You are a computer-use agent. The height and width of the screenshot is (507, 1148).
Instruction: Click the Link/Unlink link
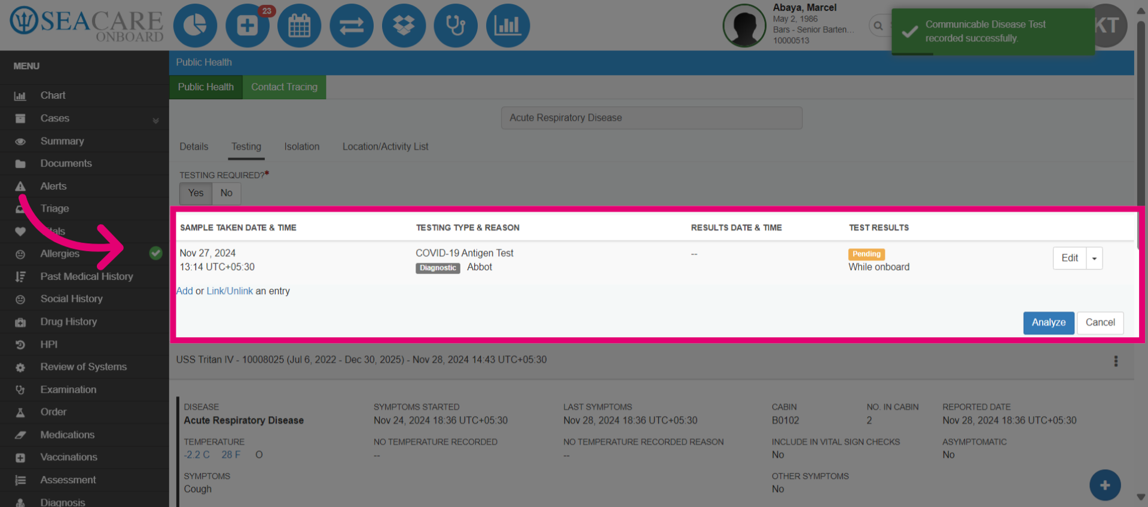(230, 291)
